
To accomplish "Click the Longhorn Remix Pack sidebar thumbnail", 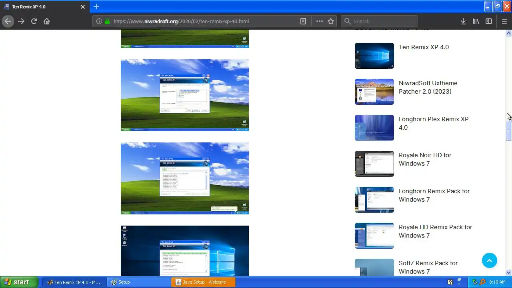I will coord(374,200).
